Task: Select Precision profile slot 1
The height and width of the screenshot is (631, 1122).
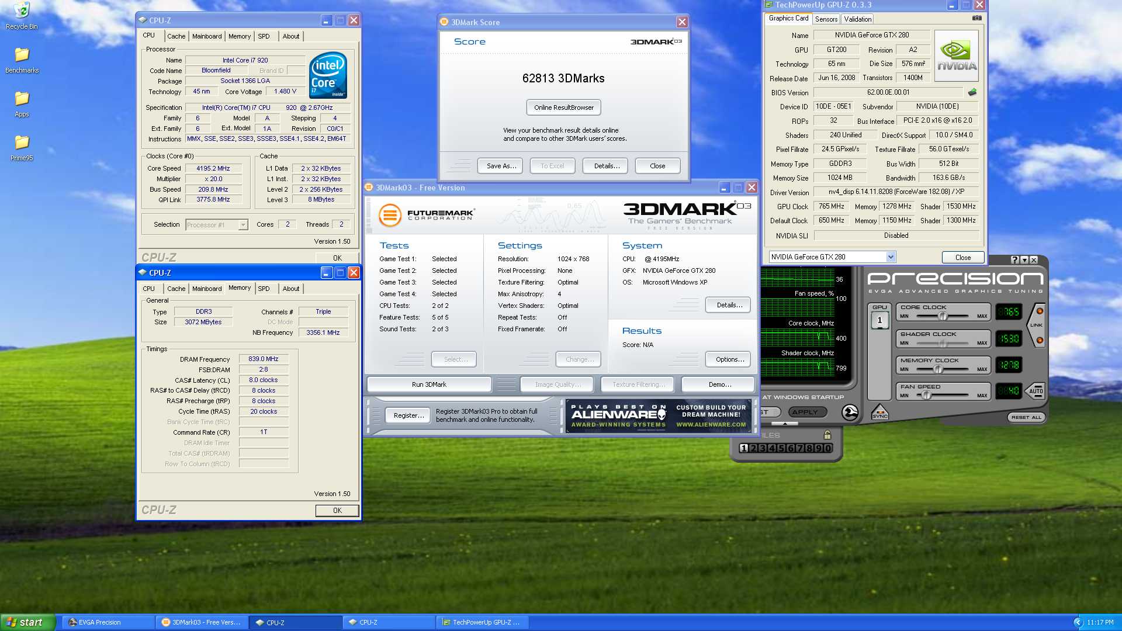Action: (x=744, y=448)
